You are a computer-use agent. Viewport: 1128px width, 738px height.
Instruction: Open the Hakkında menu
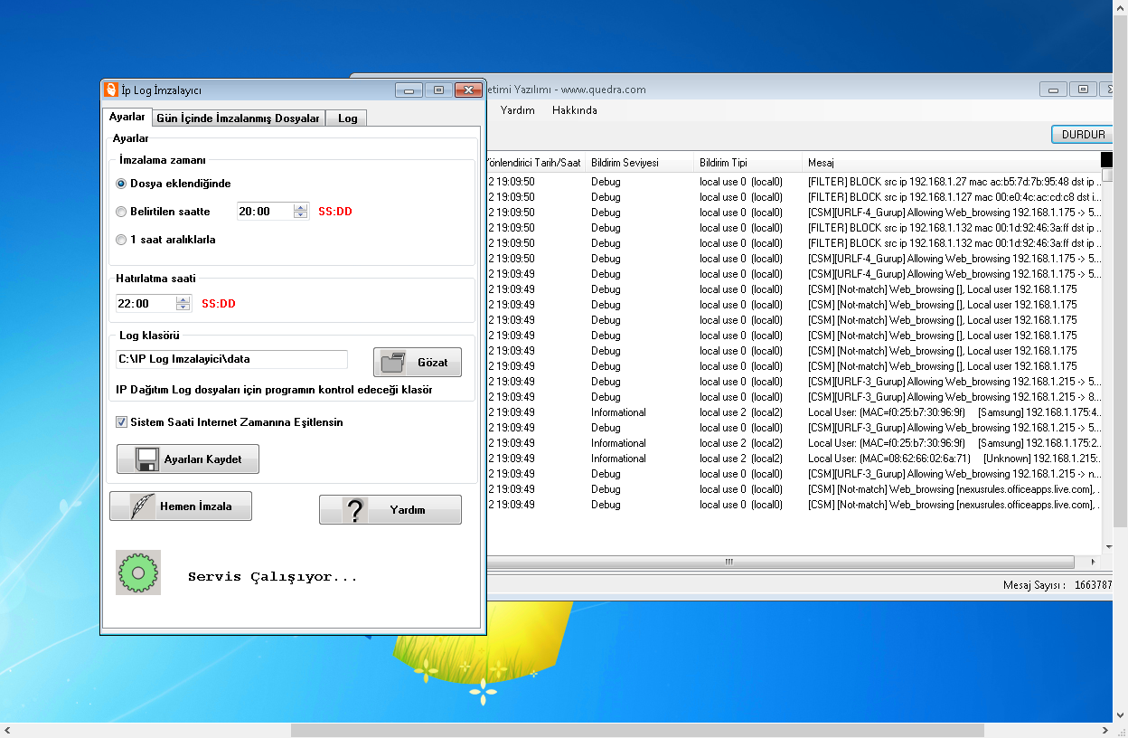click(574, 110)
